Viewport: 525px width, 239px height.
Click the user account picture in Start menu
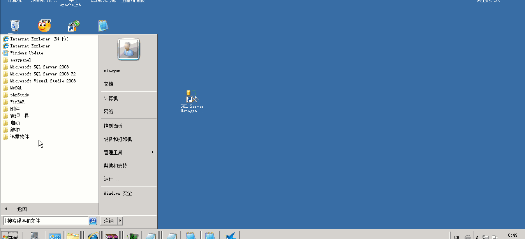click(x=128, y=49)
